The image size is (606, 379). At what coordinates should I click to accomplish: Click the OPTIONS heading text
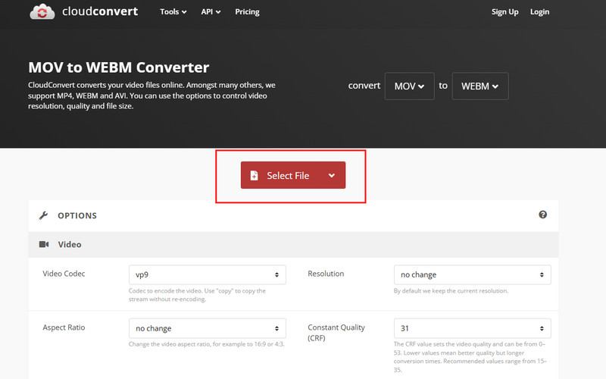(x=77, y=215)
